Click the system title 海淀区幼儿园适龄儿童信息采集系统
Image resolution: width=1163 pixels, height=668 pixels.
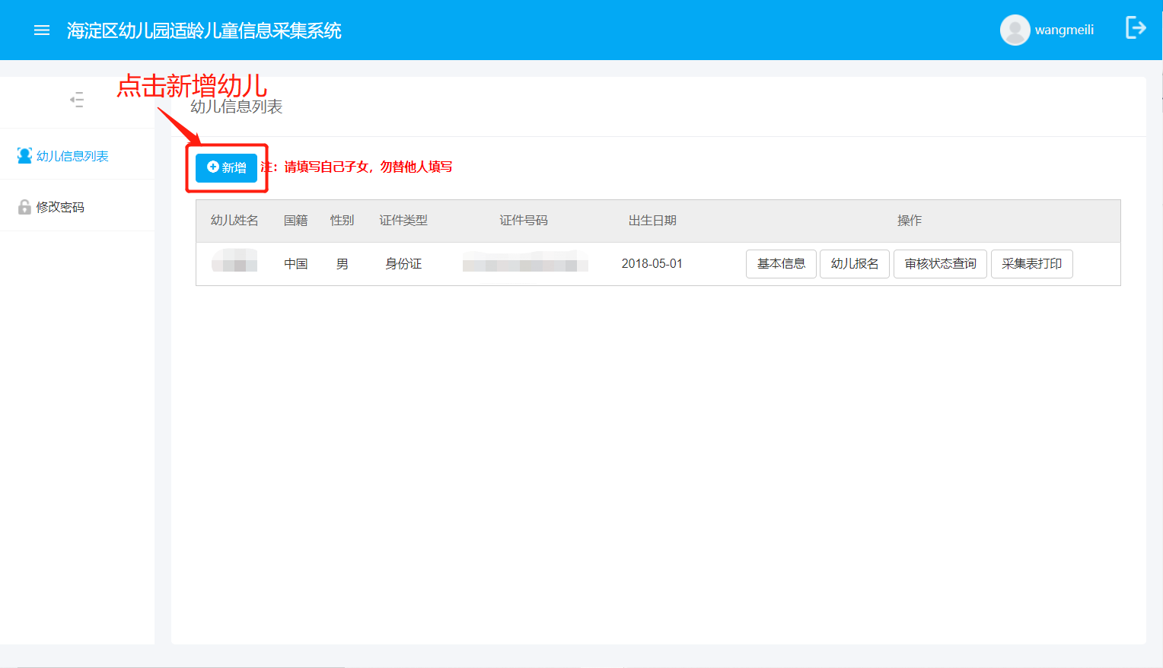204,30
